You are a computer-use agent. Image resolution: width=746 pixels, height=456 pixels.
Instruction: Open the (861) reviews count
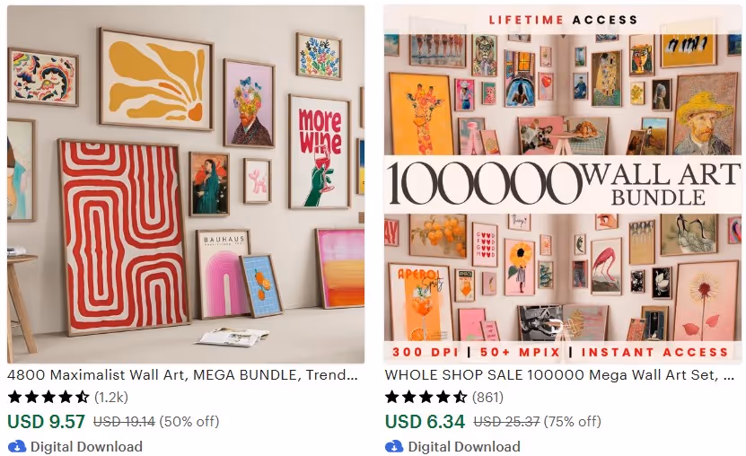(x=487, y=397)
